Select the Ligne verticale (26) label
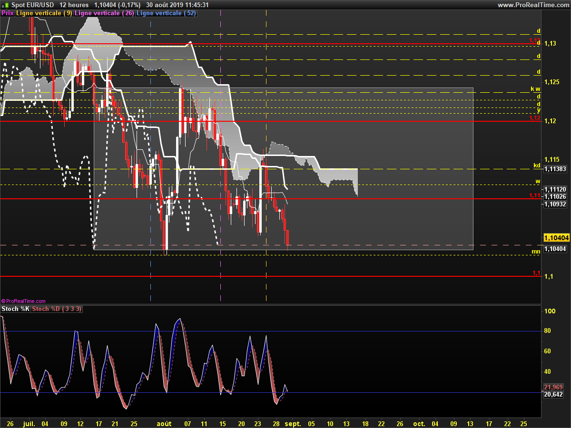This screenshot has width=571, height=428. click(x=104, y=13)
